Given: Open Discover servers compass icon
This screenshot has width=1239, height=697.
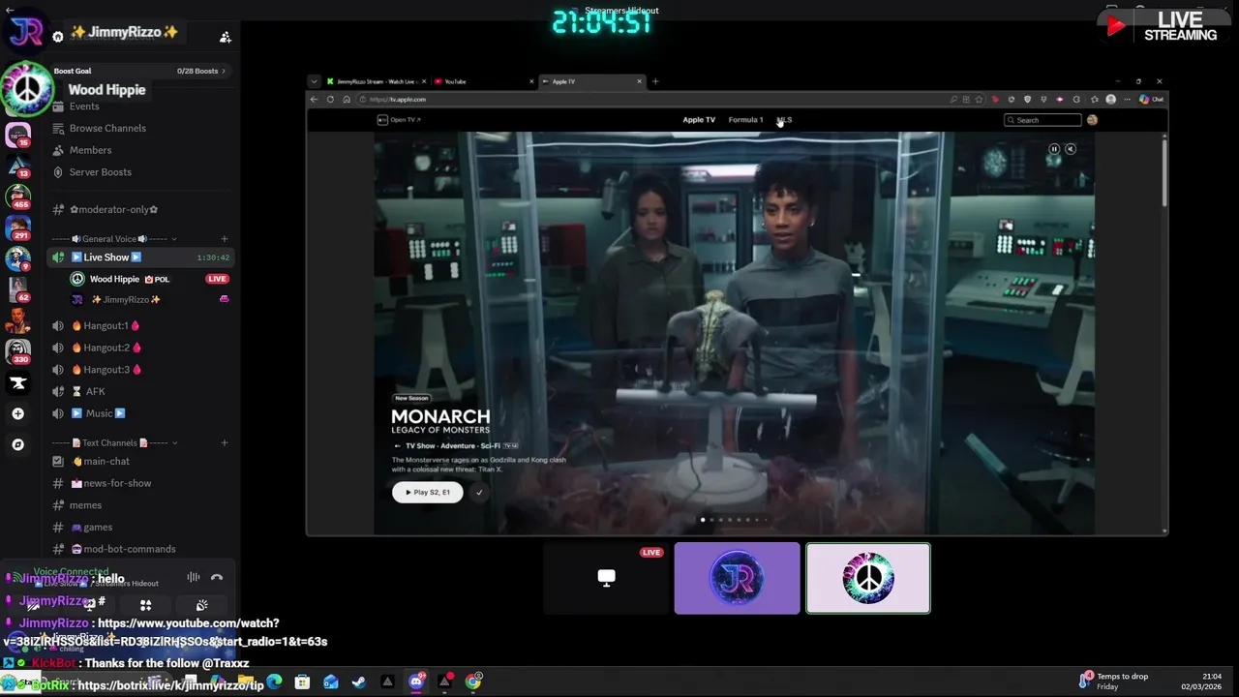Looking at the screenshot, I should 17,444.
